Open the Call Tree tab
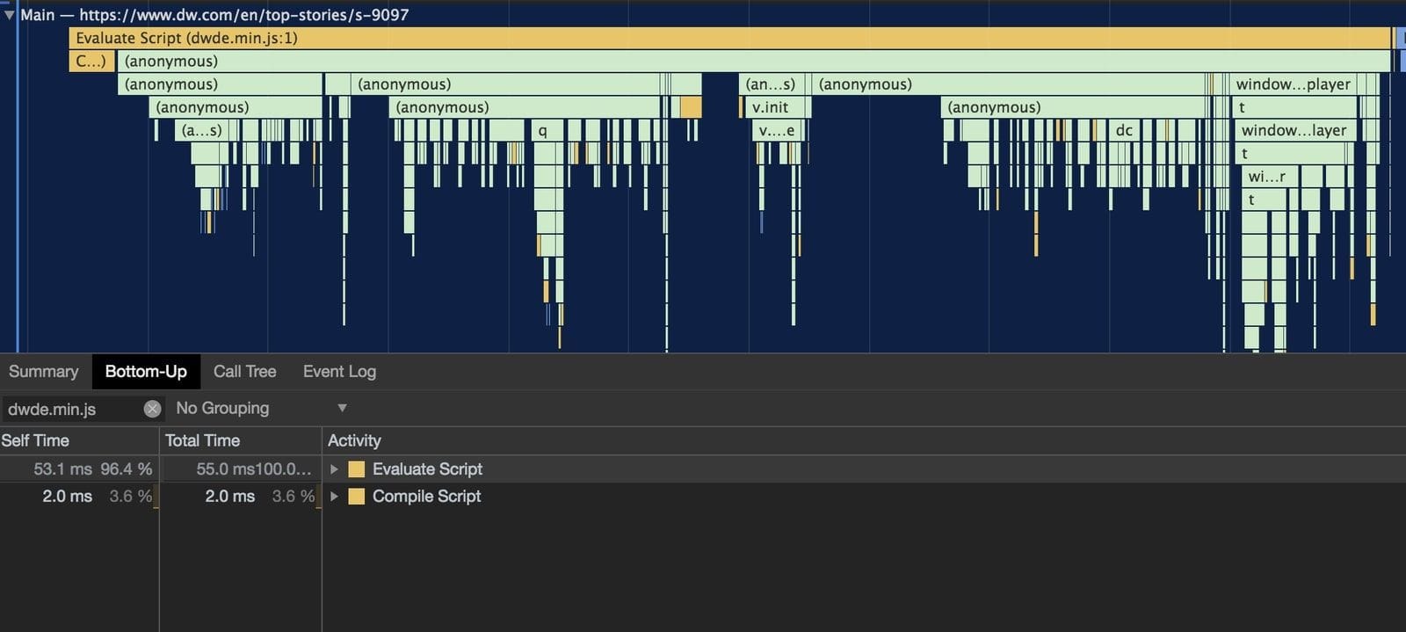This screenshot has width=1406, height=632. point(244,372)
